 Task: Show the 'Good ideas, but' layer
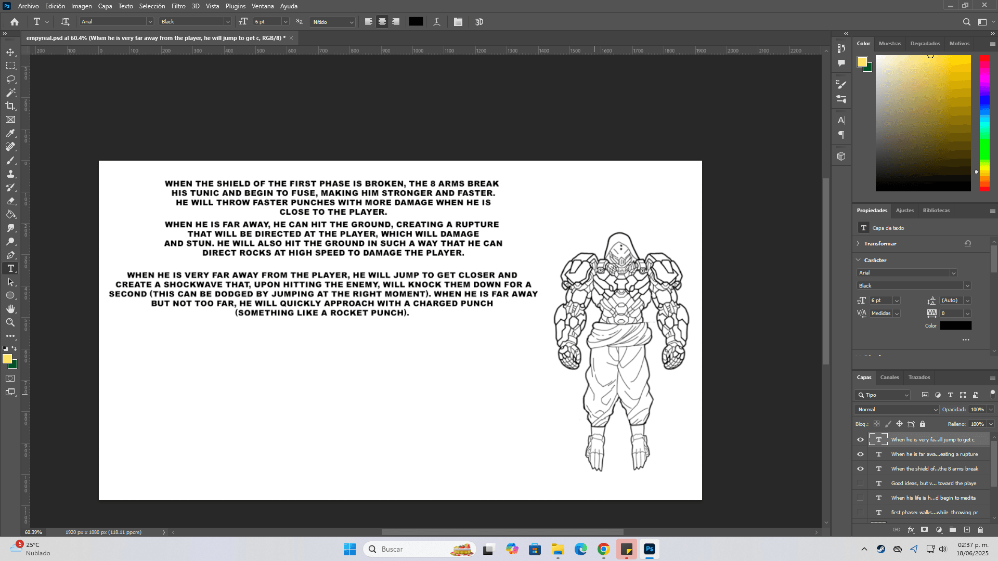pyautogui.click(x=860, y=483)
